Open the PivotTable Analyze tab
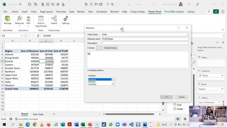Screen dimensions: 227x128 pyautogui.click(x=174, y=12)
